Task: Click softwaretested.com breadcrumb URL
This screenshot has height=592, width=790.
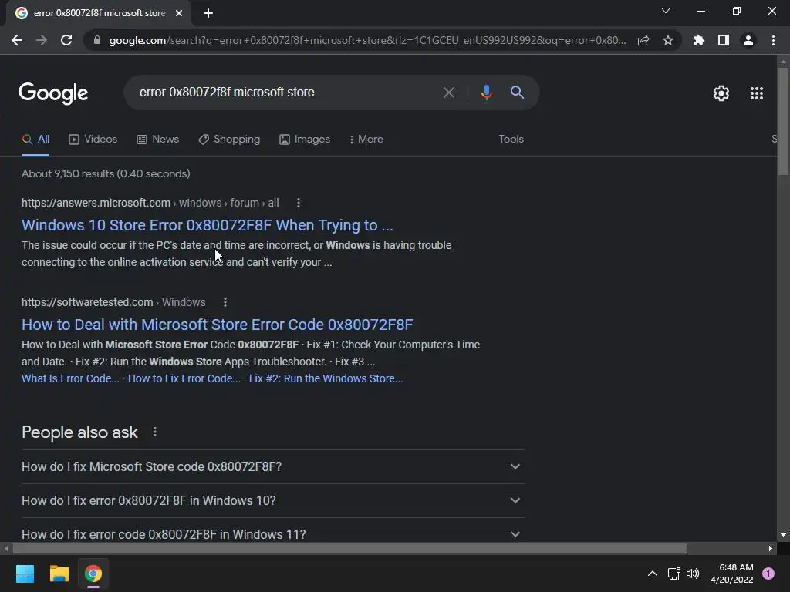Action: pos(113,302)
